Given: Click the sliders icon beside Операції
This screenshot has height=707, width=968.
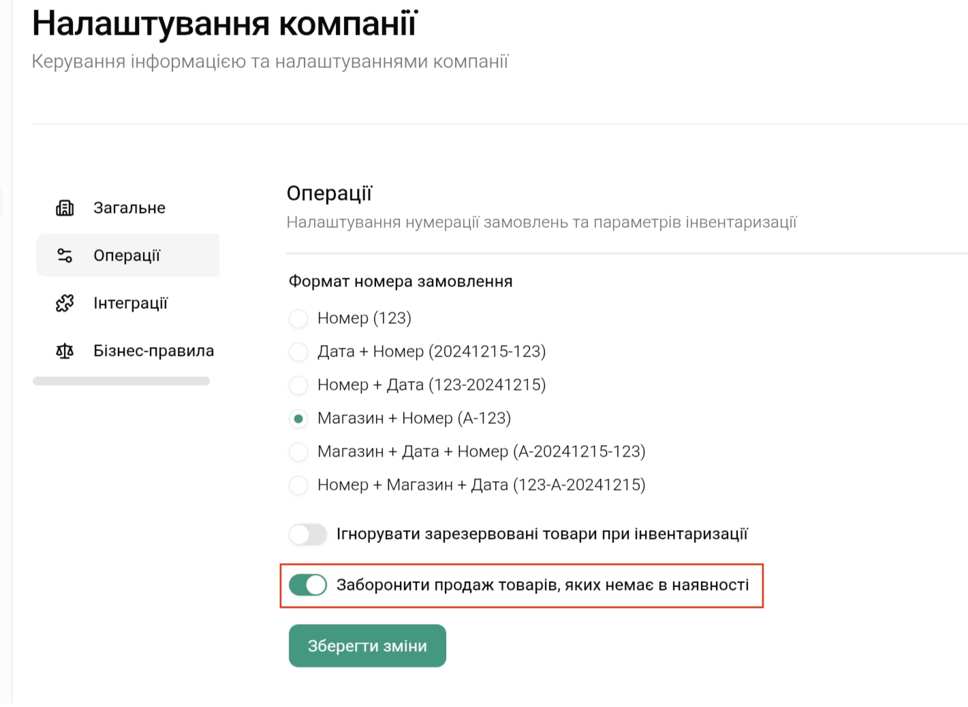Looking at the screenshot, I should pyautogui.click(x=65, y=256).
